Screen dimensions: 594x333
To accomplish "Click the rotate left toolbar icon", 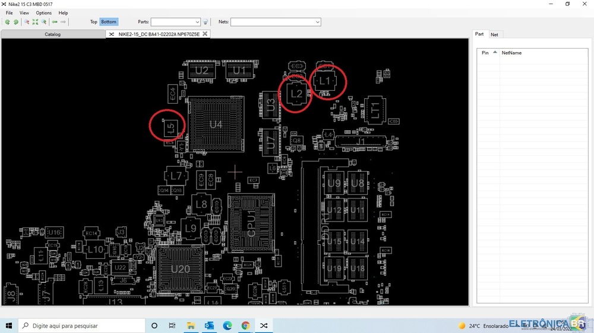I will [x=7, y=22].
